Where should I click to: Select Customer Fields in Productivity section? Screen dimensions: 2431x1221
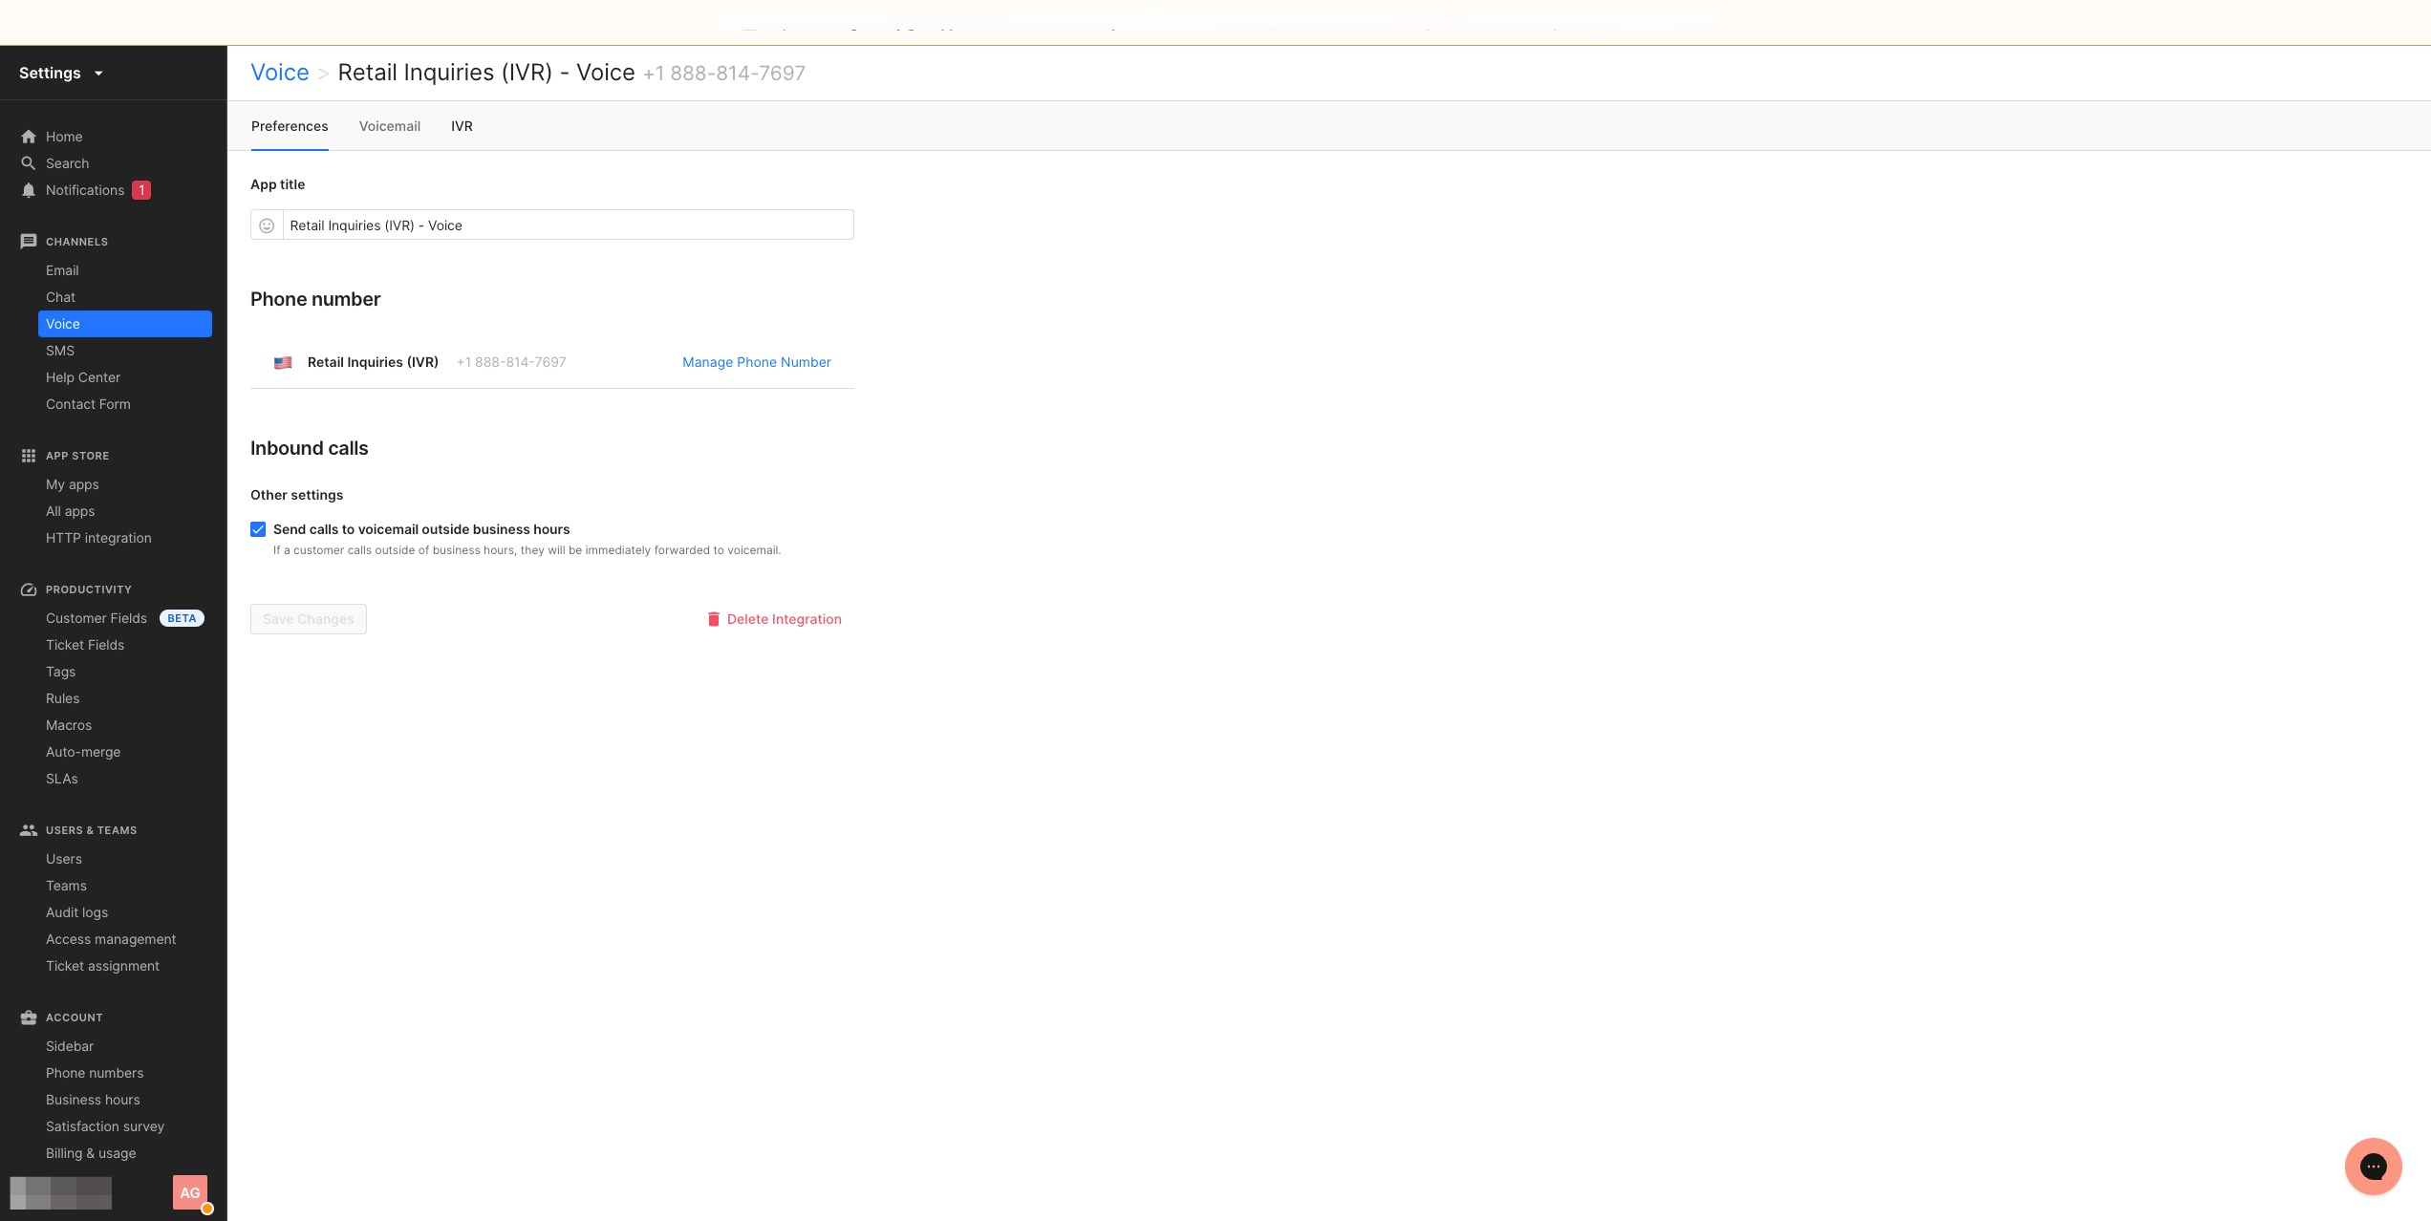tap(97, 618)
